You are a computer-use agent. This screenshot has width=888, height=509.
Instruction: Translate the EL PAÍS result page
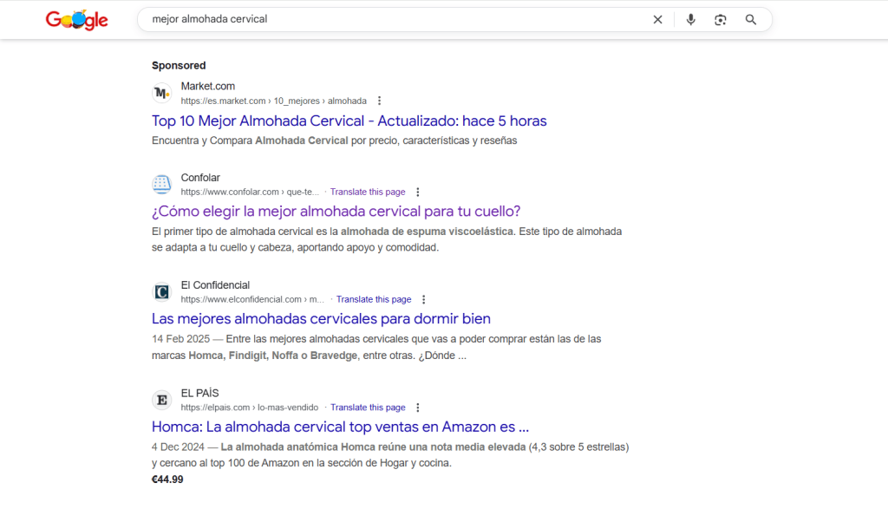[x=368, y=408]
